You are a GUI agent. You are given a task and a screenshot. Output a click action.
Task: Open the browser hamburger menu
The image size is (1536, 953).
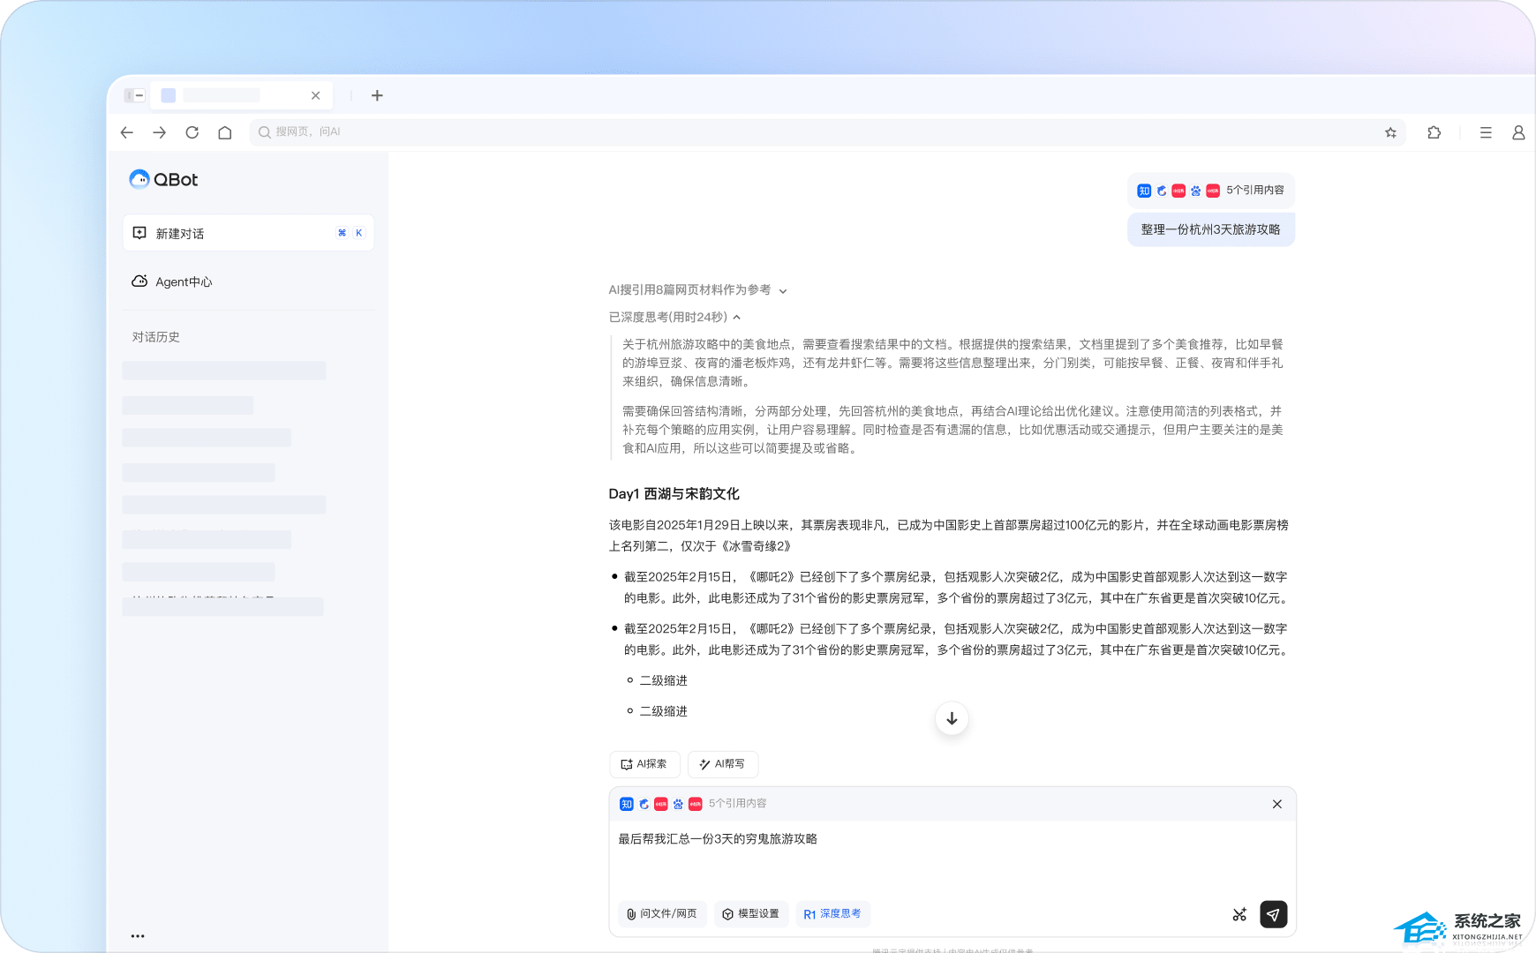click(x=1486, y=132)
